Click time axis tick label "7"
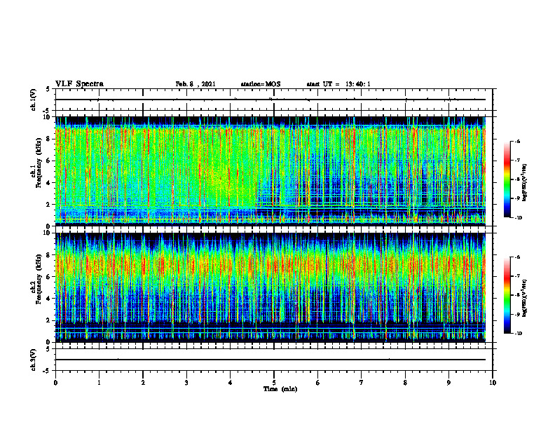Screen dimensions: 555x429 [362, 383]
